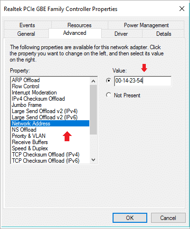Select Speed & Duplex property
The image size is (190, 229).
click(x=50, y=148)
